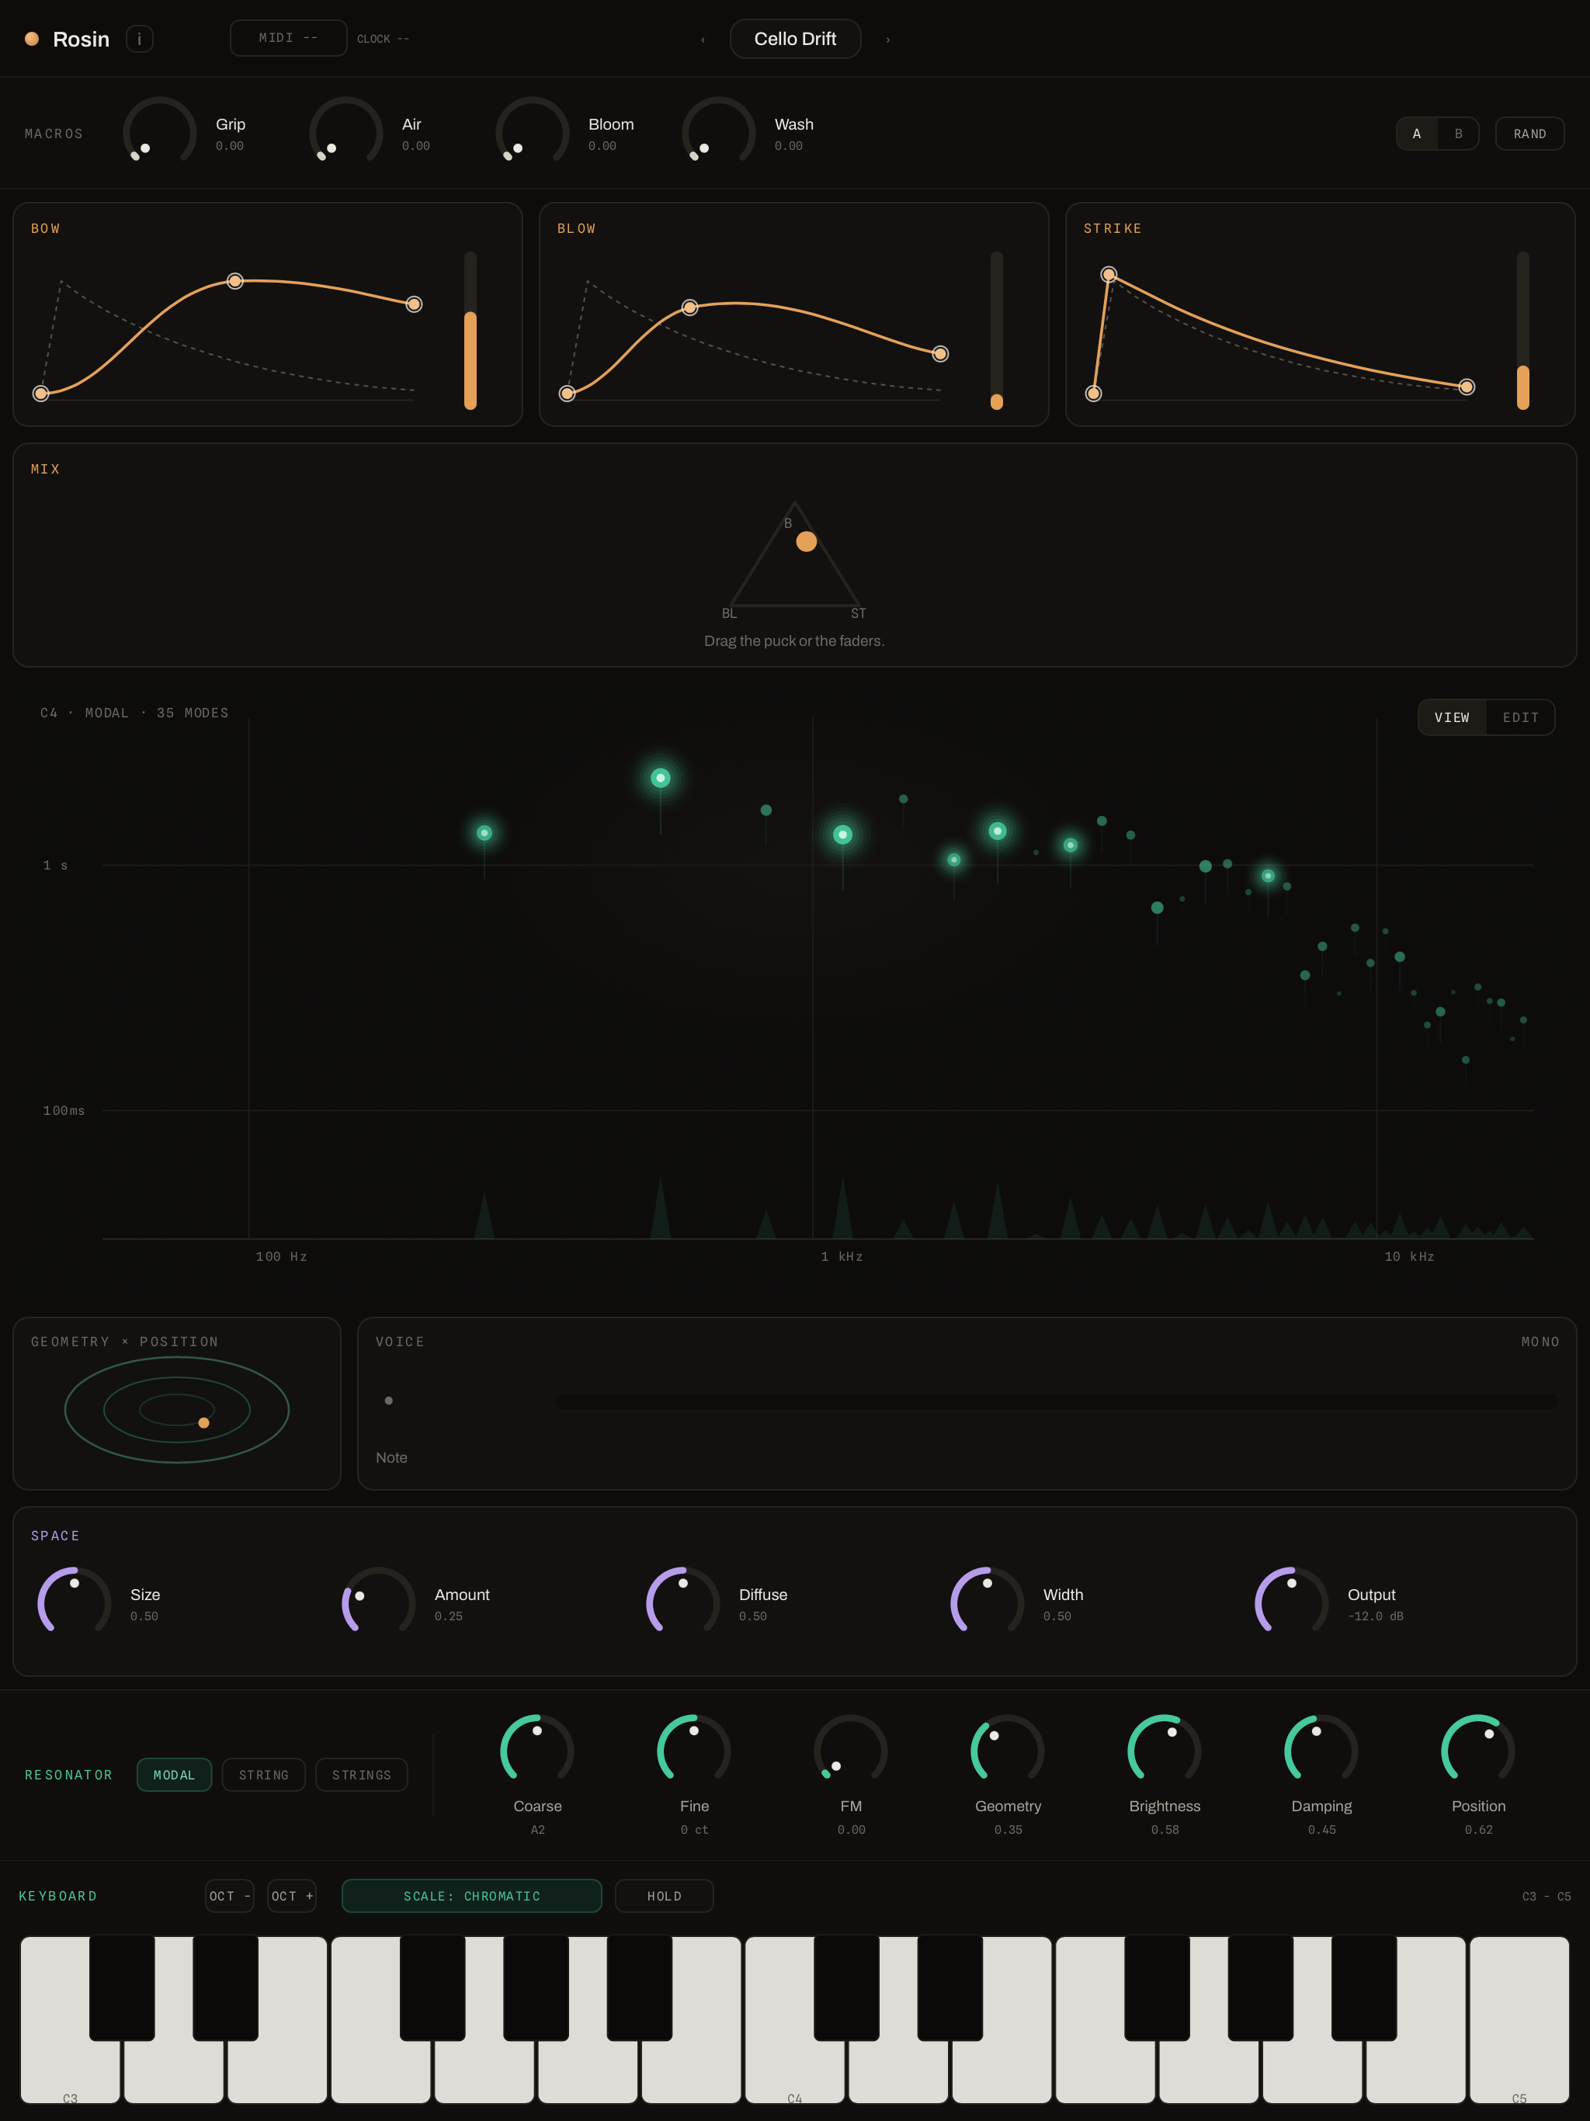1590x2121 pixels.
Task: Click the MIDI status indicator
Action: [x=289, y=38]
